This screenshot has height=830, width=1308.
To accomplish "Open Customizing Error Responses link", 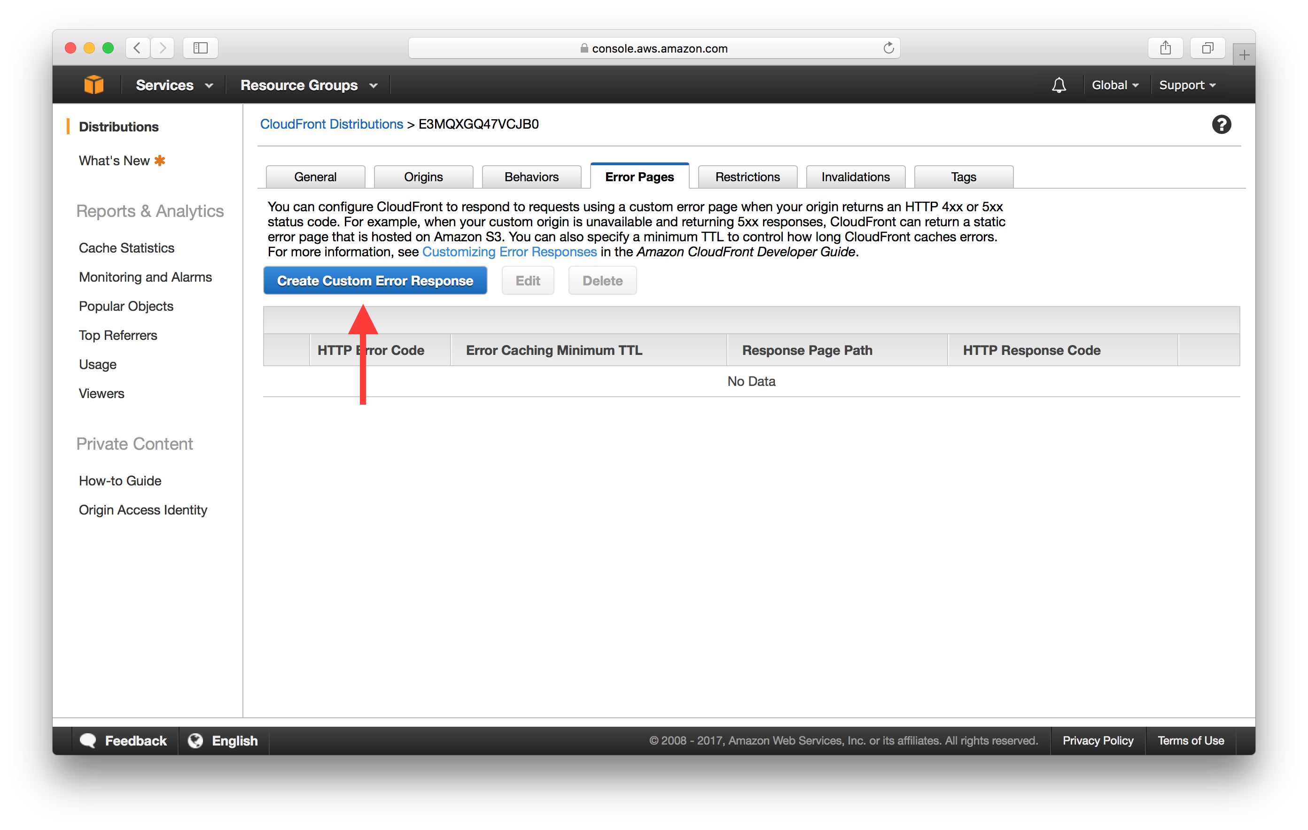I will click(x=509, y=252).
